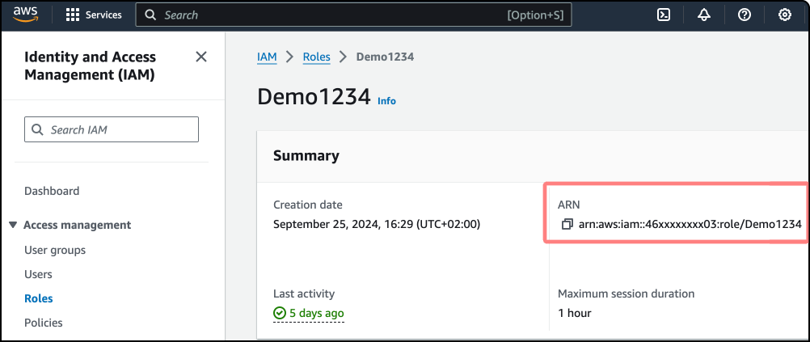The height and width of the screenshot is (342, 810).
Task: Open the Info link beside Demo1234
Action: coord(386,101)
